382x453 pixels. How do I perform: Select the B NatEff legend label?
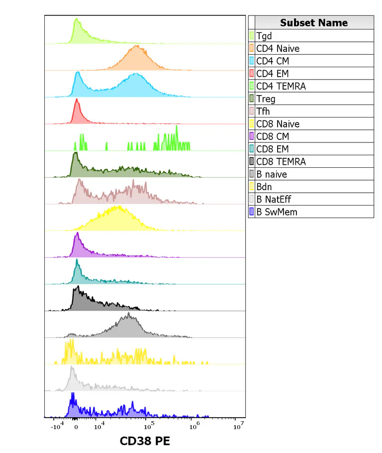click(x=274, y=199)
